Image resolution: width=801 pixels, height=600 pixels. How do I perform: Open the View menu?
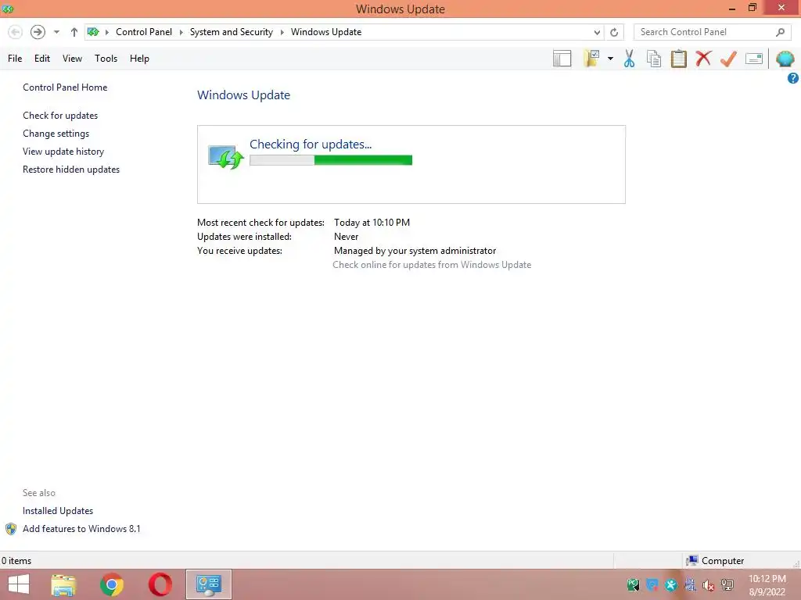point(72,59)
